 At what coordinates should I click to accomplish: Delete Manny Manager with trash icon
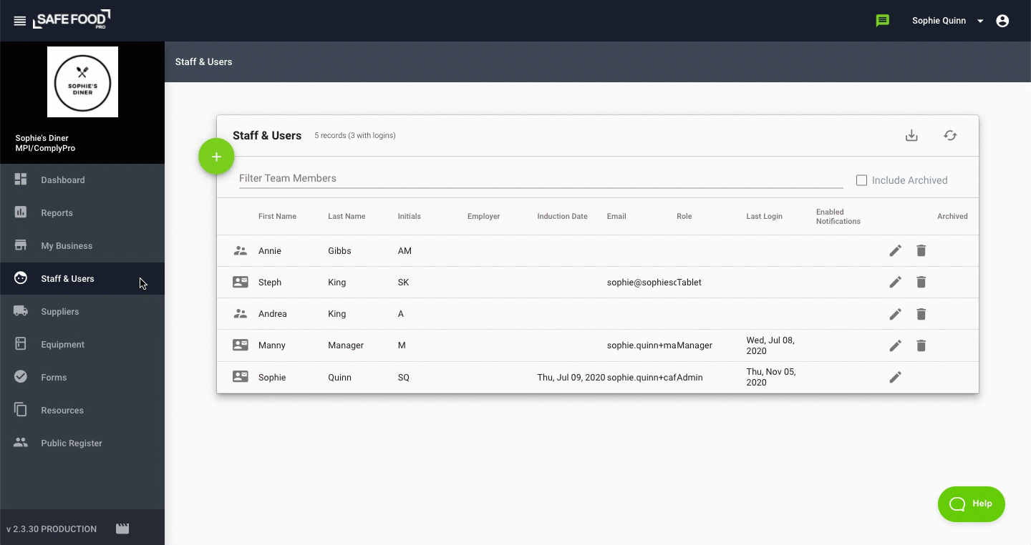point(921,345)
